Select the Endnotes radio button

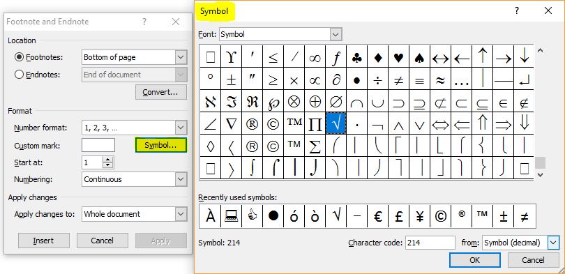[19, 75]
